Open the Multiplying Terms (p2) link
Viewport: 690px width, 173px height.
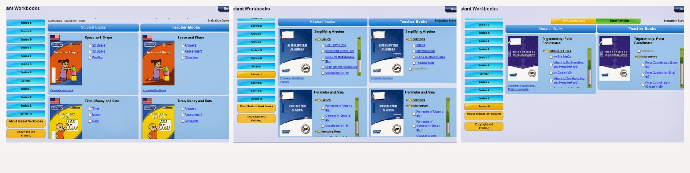tap(339, 51)
